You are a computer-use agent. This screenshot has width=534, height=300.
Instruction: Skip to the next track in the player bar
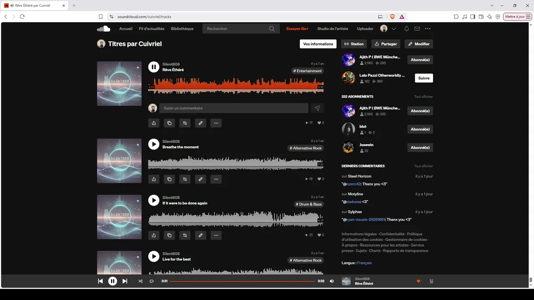tap(125, 281)
